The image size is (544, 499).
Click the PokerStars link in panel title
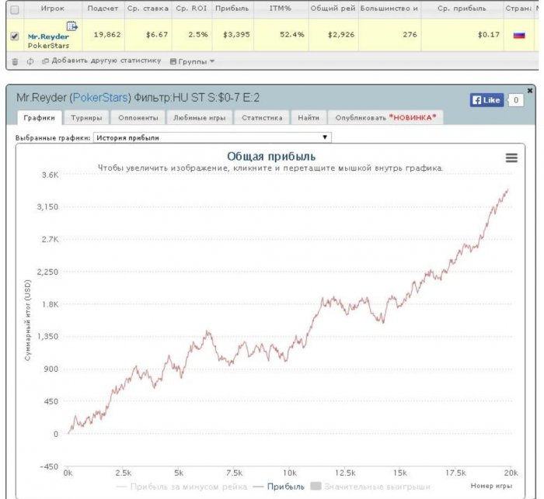(100, 98)
